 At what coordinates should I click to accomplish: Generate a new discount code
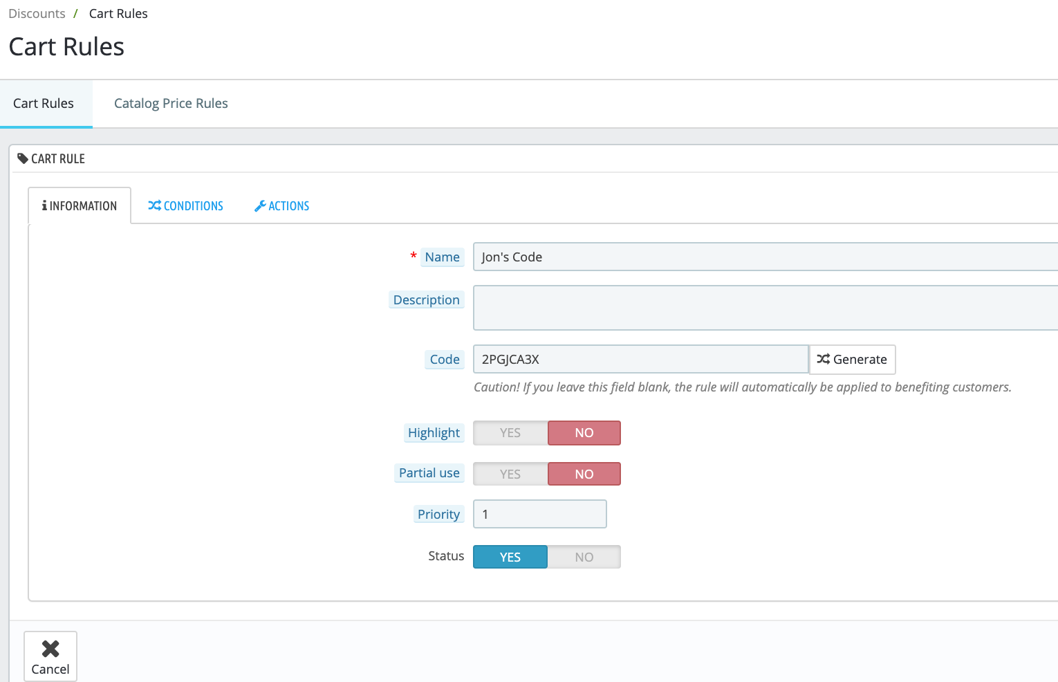(852, 359)
